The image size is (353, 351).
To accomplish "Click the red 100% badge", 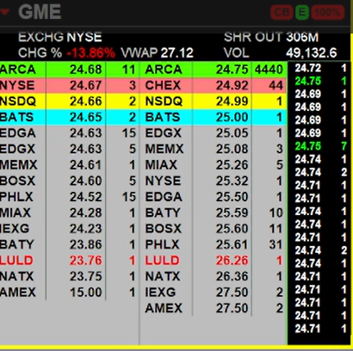I will coord(327,12).
